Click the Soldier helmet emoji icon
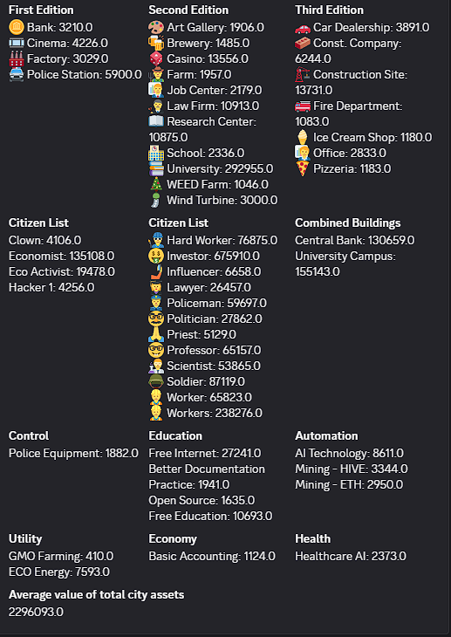Image resolution: width=451 pixels, height=637 pixels. 156,382
